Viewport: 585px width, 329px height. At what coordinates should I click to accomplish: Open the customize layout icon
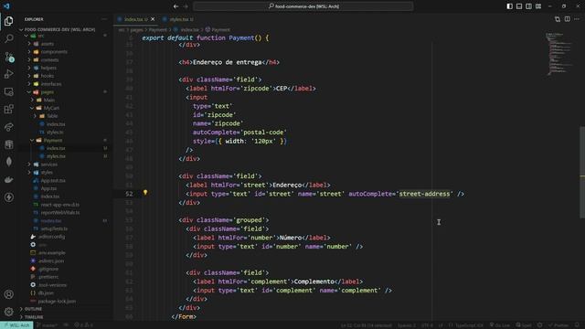click(538, 6)
